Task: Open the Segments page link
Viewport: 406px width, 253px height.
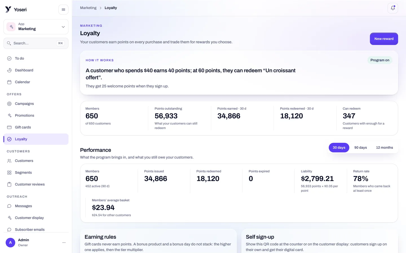Action: pyautogui.click(x=36, y=173)
